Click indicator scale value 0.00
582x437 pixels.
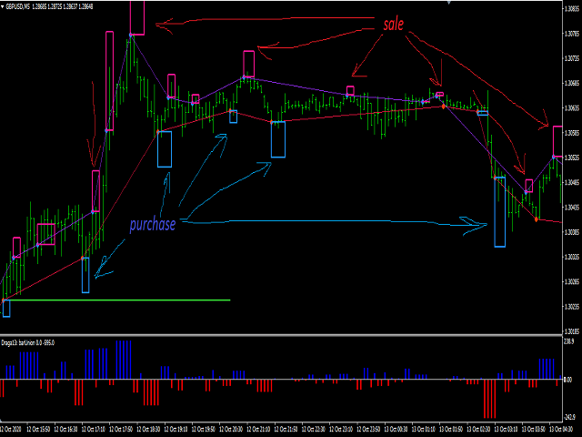pyautogui.click(x=568, y=380)
